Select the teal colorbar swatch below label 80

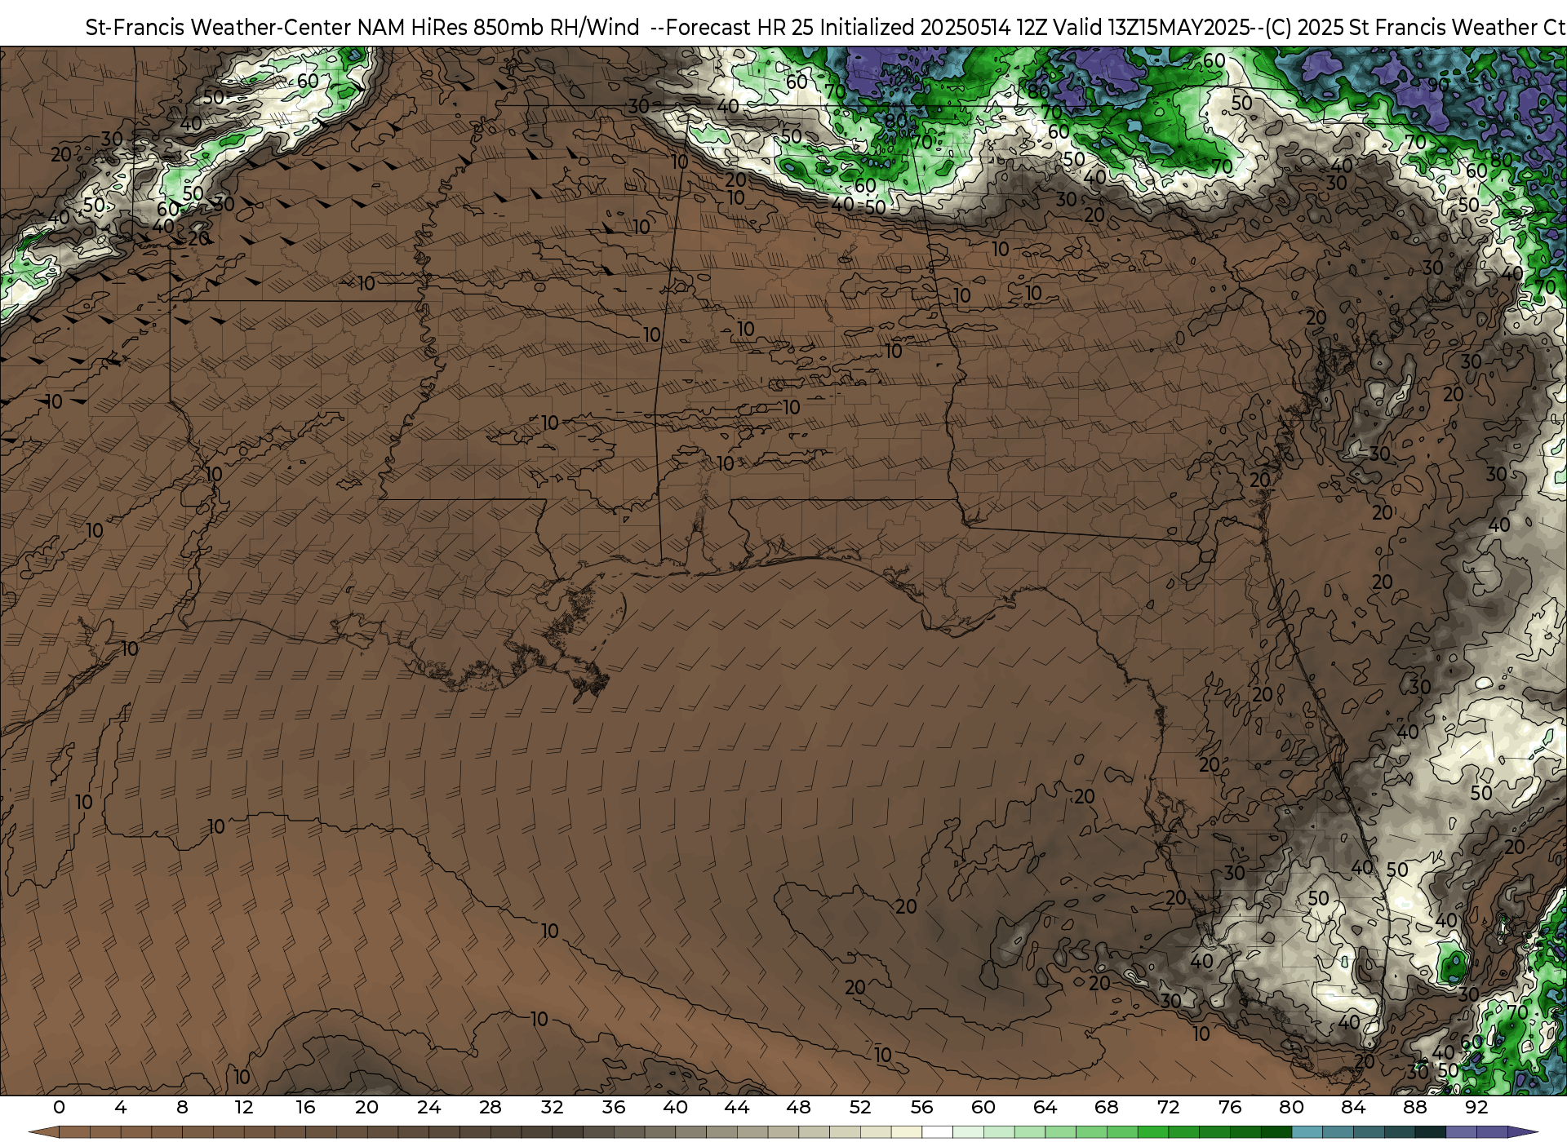click(1307, 1132)
